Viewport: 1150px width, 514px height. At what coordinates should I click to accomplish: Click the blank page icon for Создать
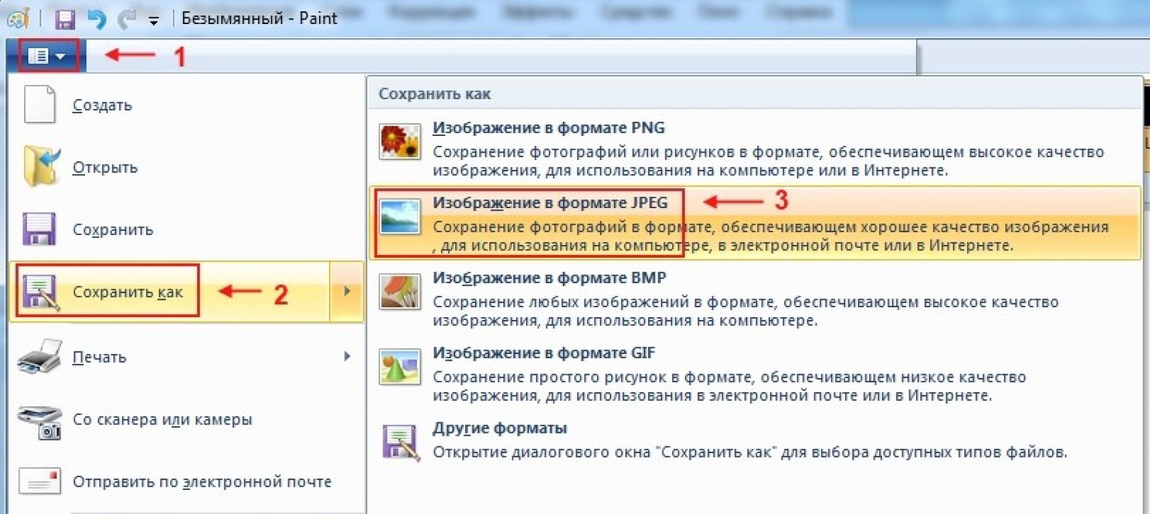click(x=40, y=105)
